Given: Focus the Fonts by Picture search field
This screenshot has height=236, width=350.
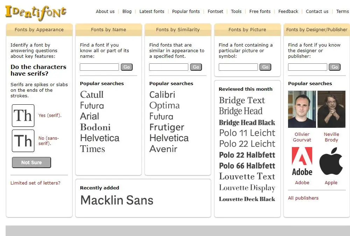Looking at the screenshot, I should click(238, 67).
